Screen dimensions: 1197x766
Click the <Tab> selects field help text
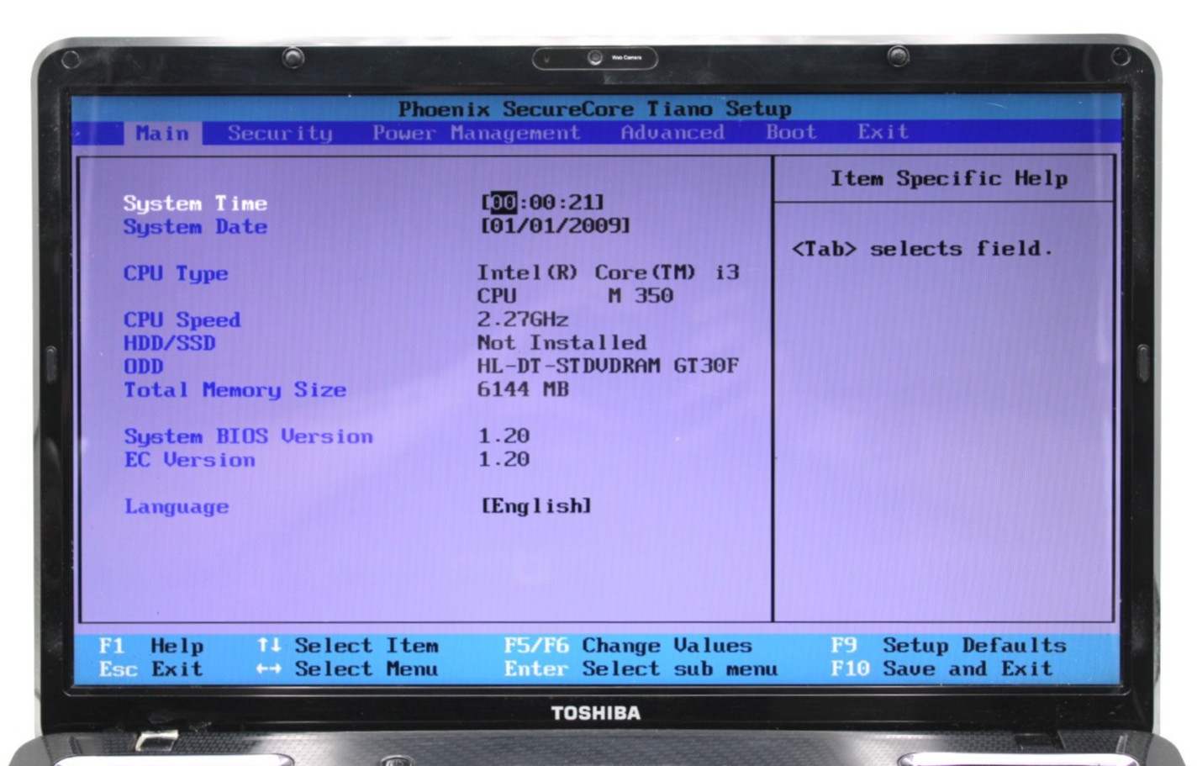[x=922, y=249]
